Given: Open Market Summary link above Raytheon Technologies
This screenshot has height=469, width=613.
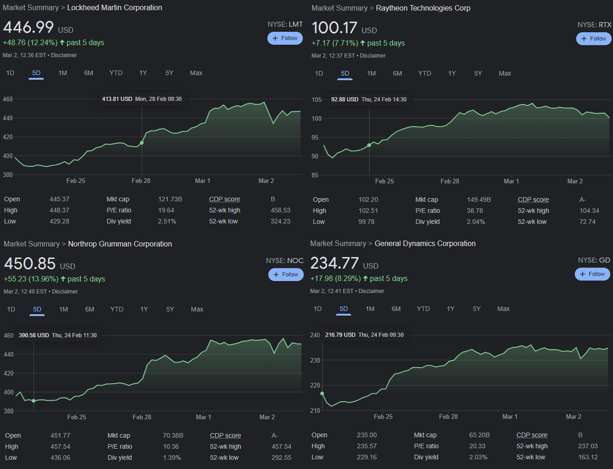Looking at the screenshot, I should [340, 8].
